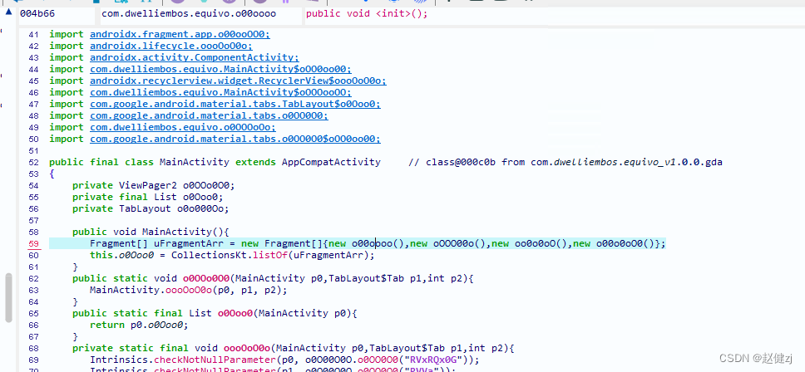Open the com.google.android.material.tabs.o000000 link on line 48

(209, 115)
